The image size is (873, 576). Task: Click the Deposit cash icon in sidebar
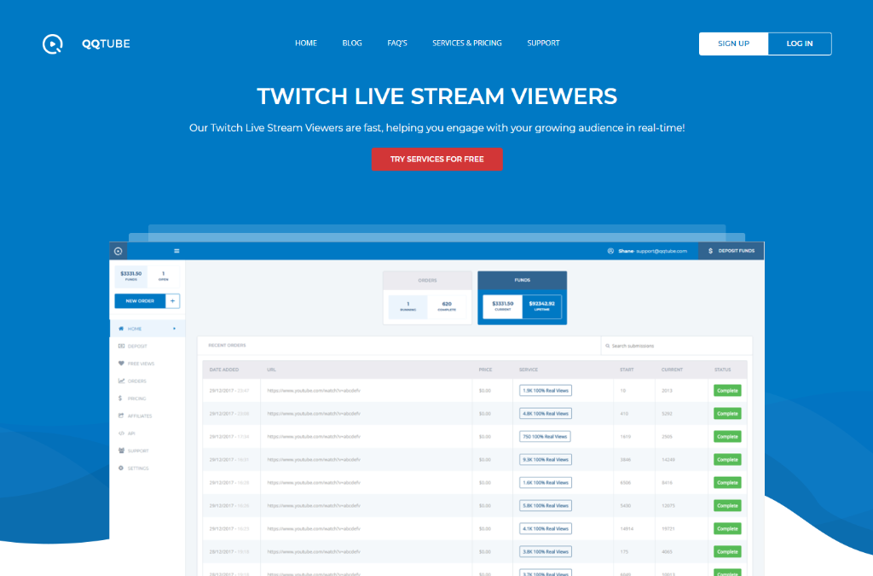(121, 346)
